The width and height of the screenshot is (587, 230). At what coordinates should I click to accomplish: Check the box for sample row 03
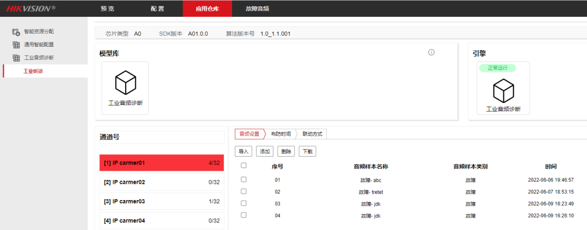click(x=243, y=203)
